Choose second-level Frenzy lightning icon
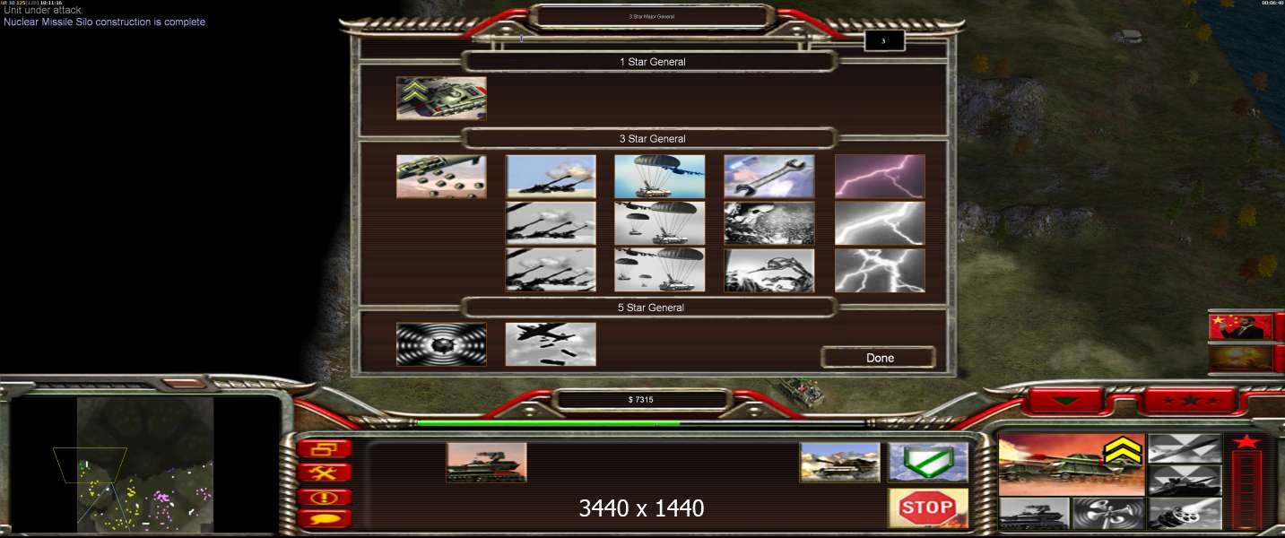The height and width of the screenshot is (538, 1285). point(880,222)
